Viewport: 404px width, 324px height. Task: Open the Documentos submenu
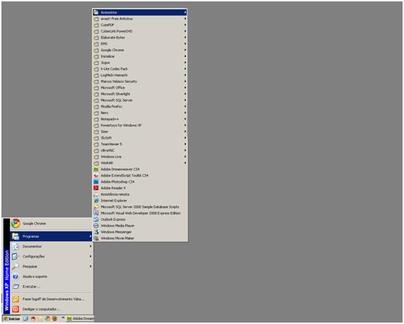pos(51,246)
